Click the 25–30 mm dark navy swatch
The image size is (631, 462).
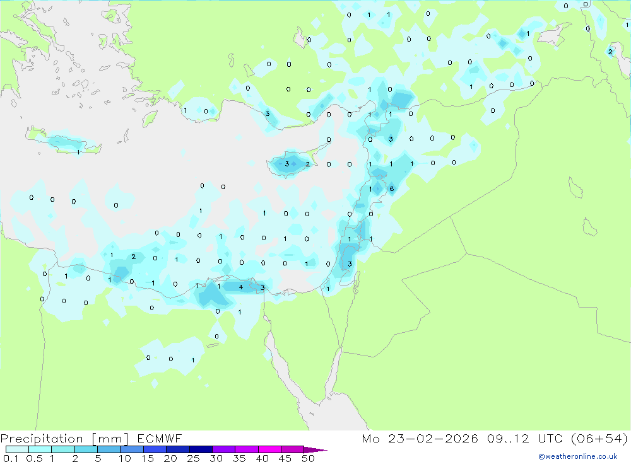click(201, 449)
